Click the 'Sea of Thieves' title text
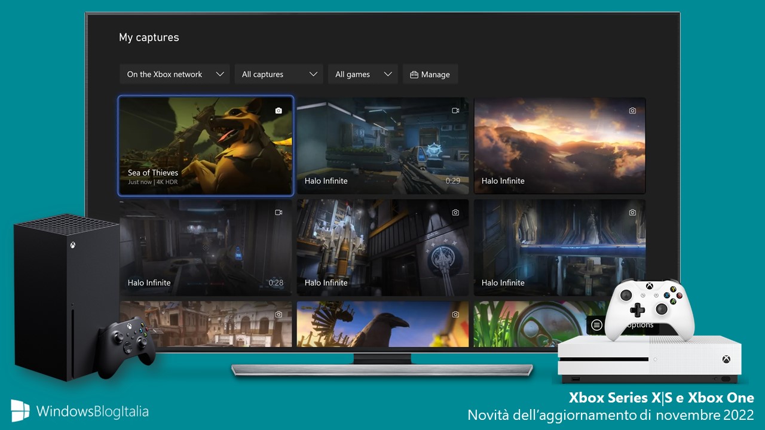The image size is (765, 430). 153,173
